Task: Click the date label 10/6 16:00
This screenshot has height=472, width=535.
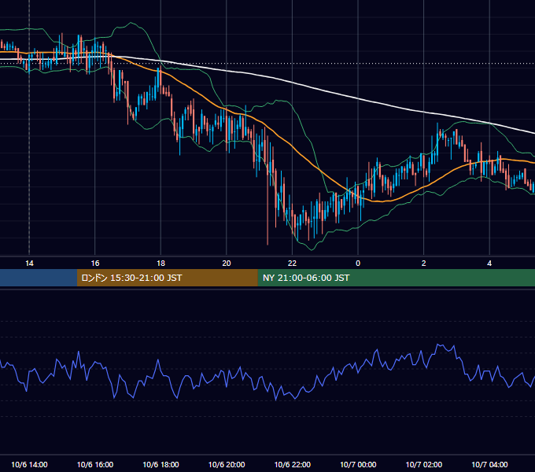Action: point(95,464)
